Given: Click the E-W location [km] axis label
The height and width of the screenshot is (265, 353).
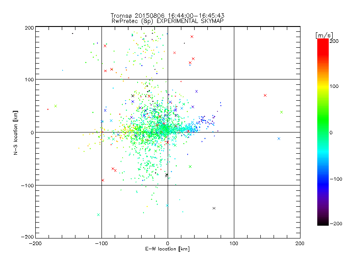Looking at the screenshot, I should [x=168, y=249].
